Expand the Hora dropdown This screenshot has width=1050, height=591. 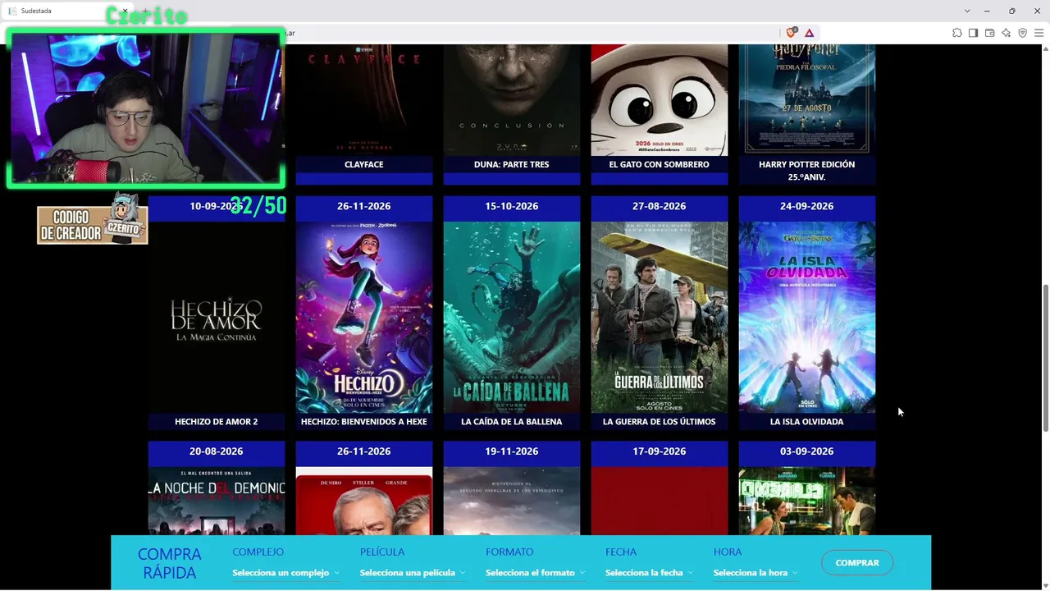[756, 573]
